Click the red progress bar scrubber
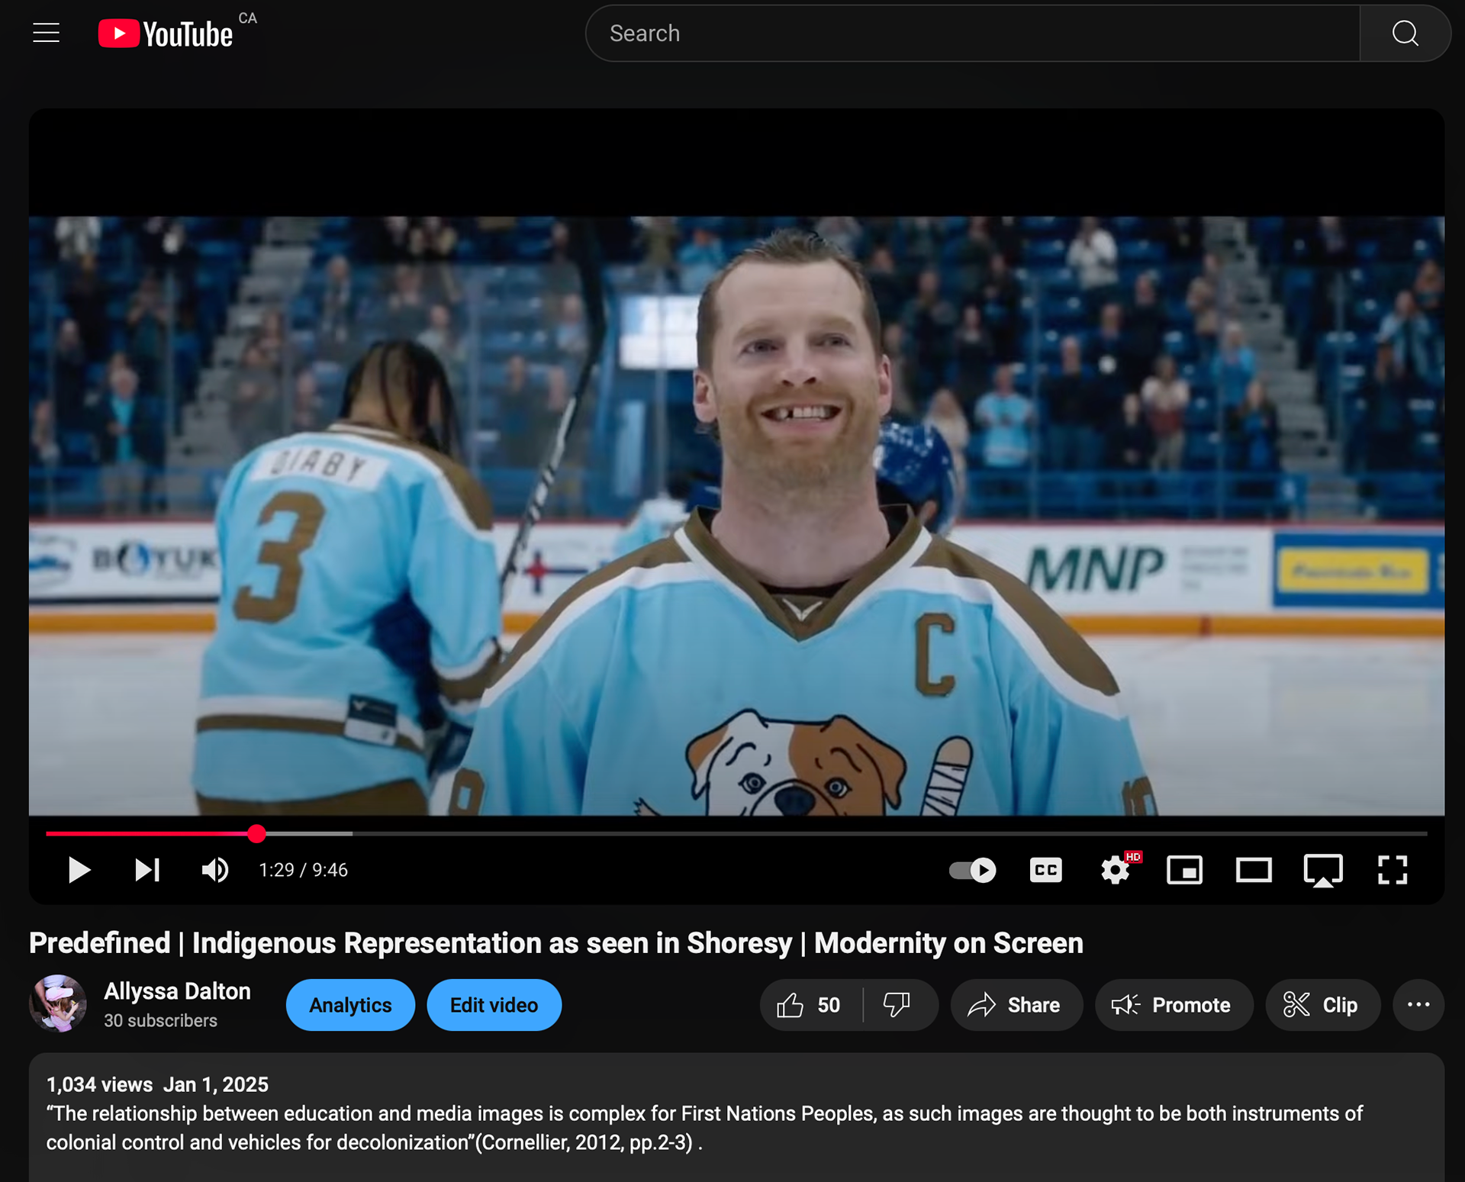 click(x=256, y=833)
